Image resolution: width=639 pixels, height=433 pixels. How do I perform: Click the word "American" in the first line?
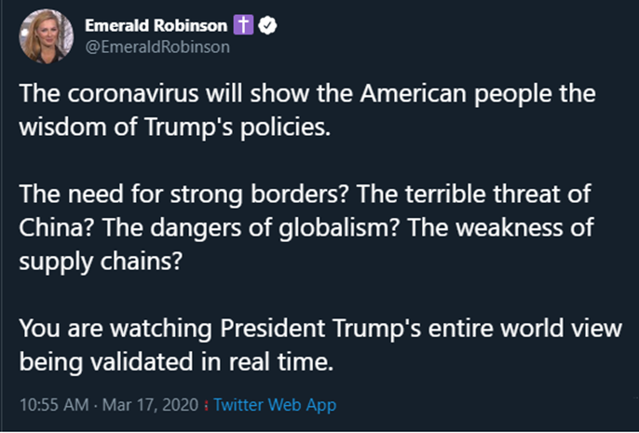413,94
